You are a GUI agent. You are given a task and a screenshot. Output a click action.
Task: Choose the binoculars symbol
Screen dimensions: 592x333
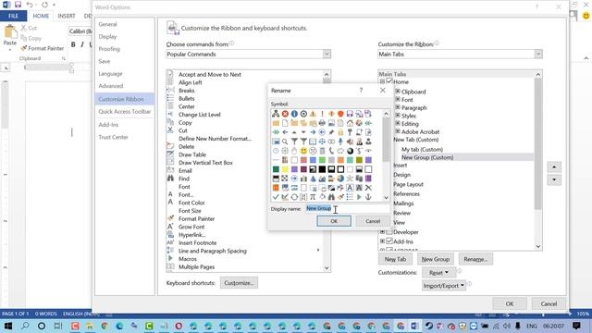pyautogui.click(x=331, y=197)
